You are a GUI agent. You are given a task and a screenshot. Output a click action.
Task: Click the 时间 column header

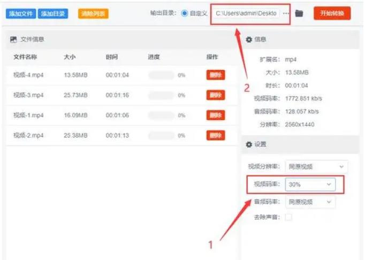click(x=112, y=57)
